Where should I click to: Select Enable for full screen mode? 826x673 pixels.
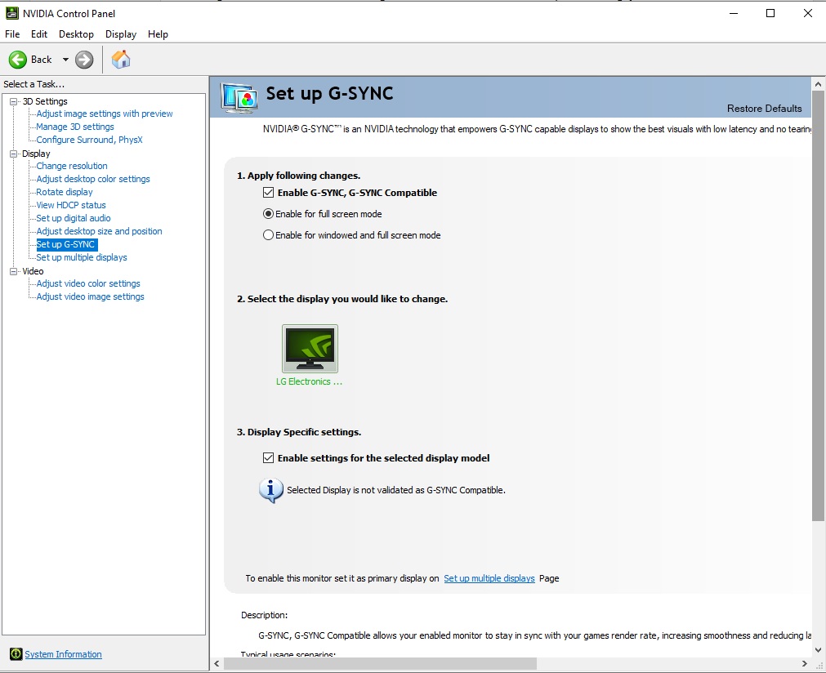click(x=268, y=214)
